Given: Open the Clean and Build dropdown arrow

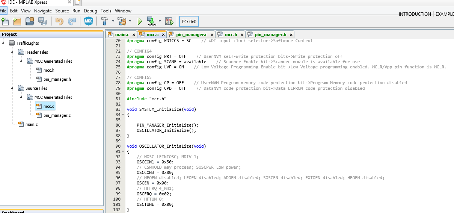Looking at the screenshot, I should [x=130, y=21].
